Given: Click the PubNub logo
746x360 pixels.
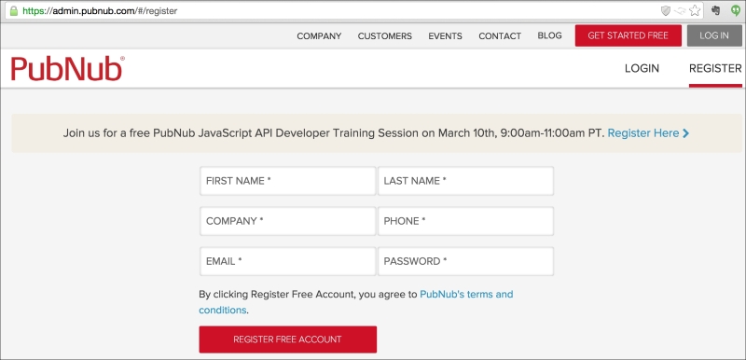Looking at the screenshot, I should tap(67, 69).
